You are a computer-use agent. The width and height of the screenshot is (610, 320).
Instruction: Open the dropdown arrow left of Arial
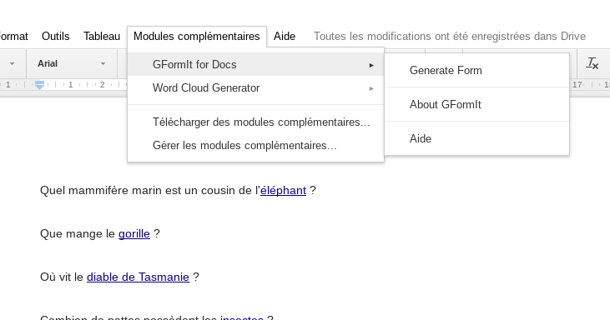click(12, 63)
